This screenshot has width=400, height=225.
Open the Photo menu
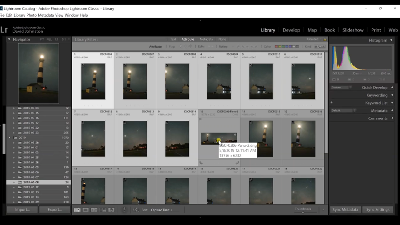coord(32,15)
